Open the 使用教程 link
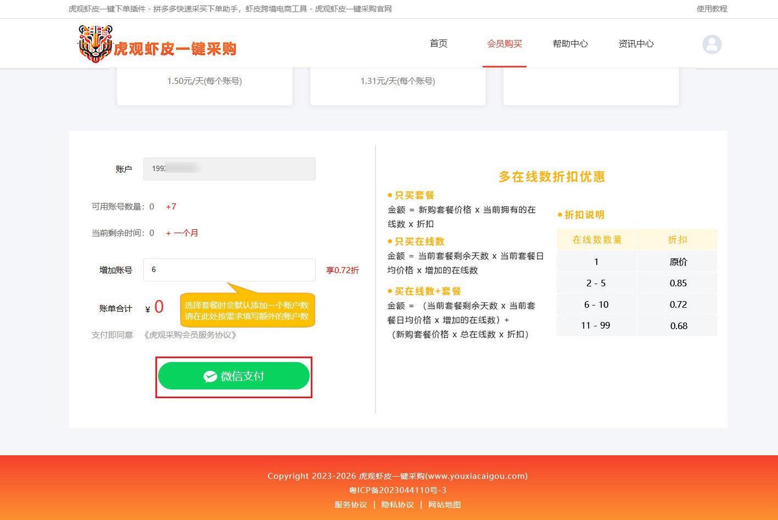The width and height of the screenshot is (778, 520). point(712,9)
